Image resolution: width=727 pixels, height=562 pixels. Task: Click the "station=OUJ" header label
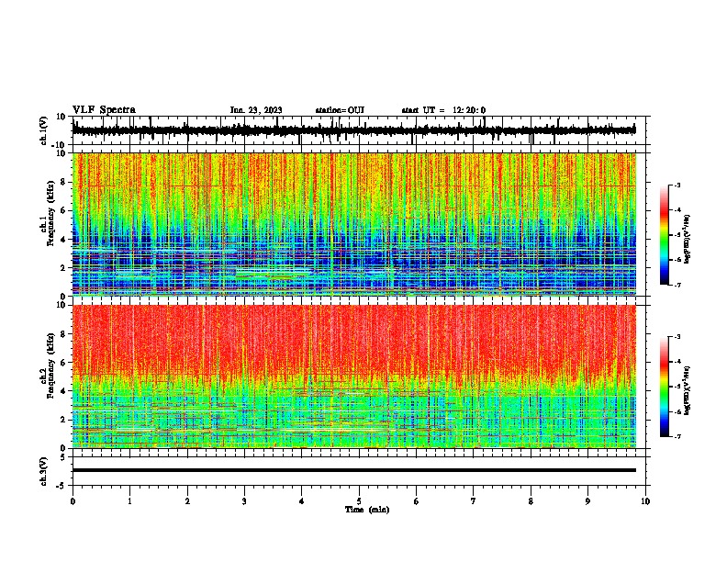click(340, 110)
